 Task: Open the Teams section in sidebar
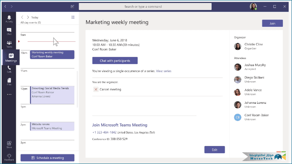pos(9,44)
